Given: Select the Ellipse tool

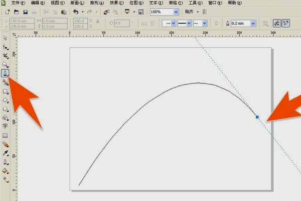Looking at the screenshot, I should [6, 100].
